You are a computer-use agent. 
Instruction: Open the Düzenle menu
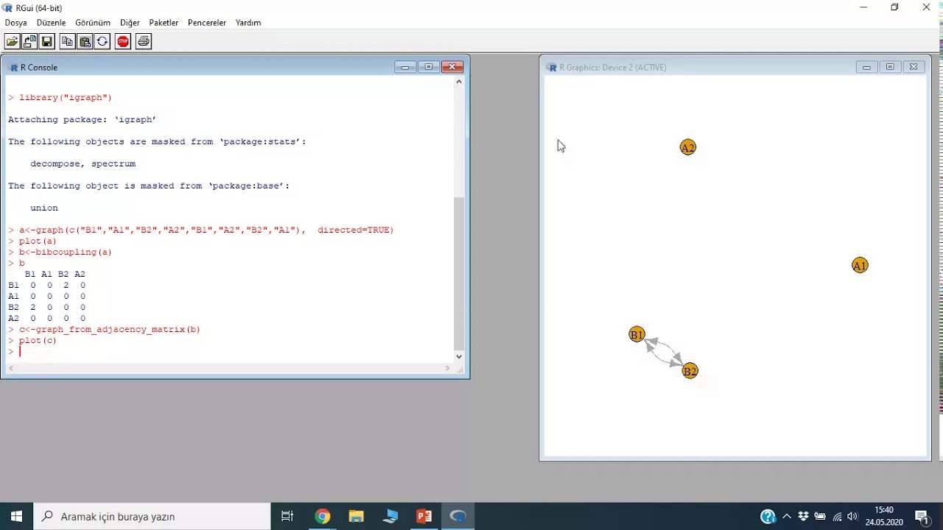pyautogui.click(x=51, y=23)
